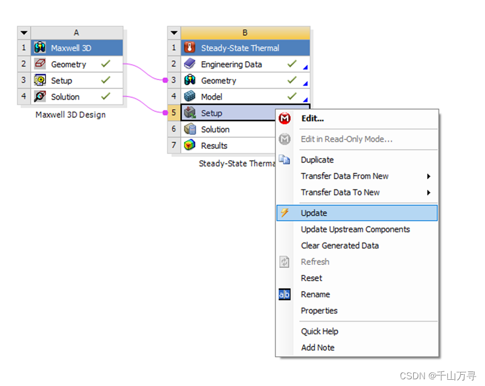Open the dropdown arrow of system B
The image size is (485, 386).
pos(174,32)
